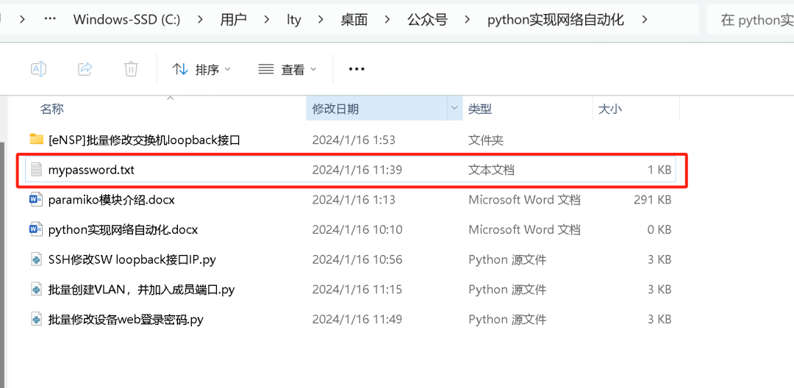Open the 排序 sort dropdown
The image size is (794, 388).
201,69
